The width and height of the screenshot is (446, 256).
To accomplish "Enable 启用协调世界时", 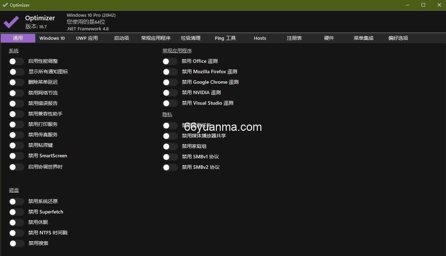I will 16,167.
